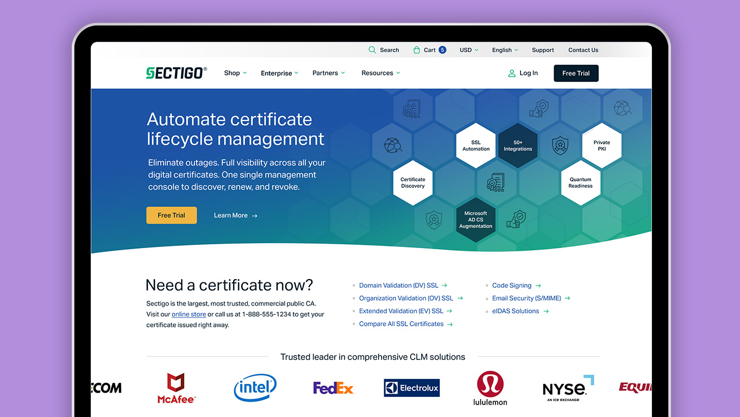Click the Cart label in top bar

[x=430, y=50]
